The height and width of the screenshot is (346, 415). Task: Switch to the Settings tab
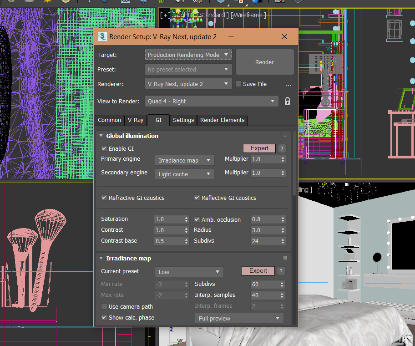tap(183, 120)
